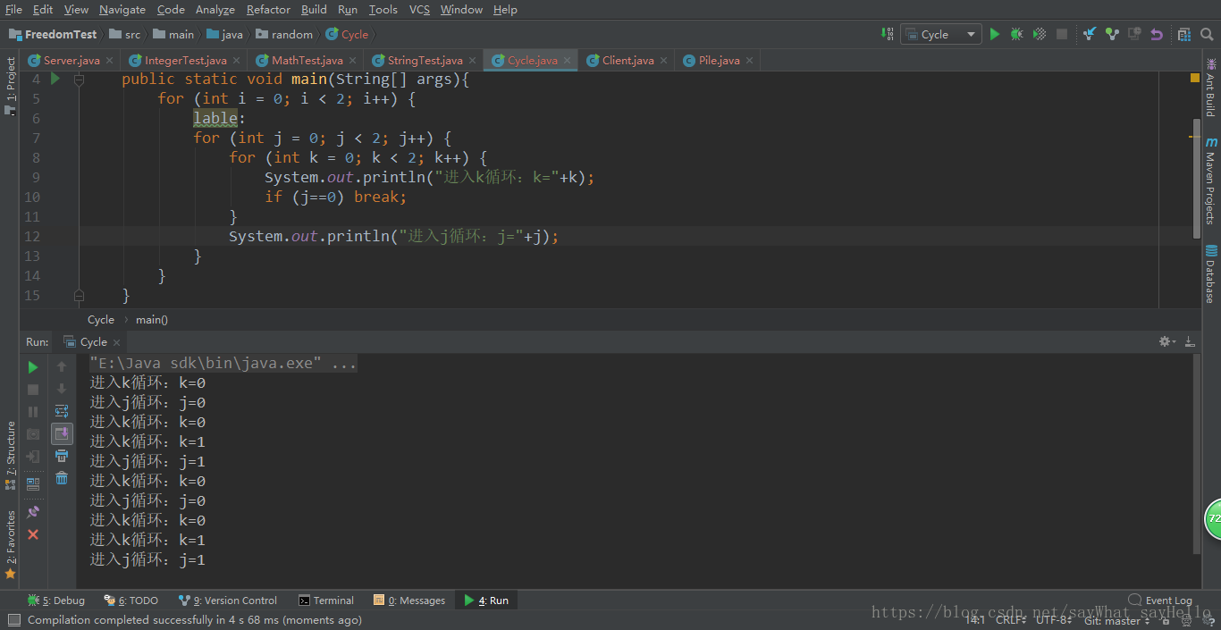Open Hector inspector icon in status bar

(x=1185, y=620)
